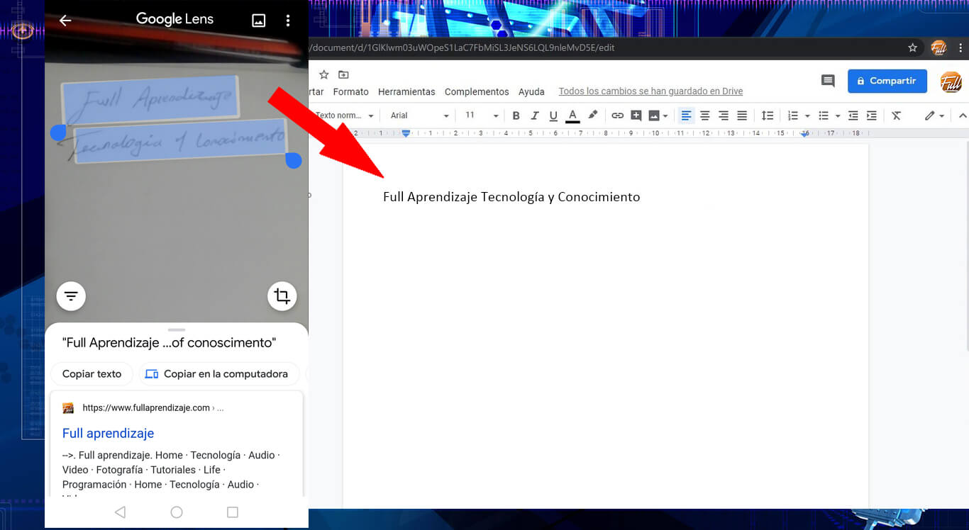Tap 'Copiar texto' chip in Lens
This screenshot has height=530, width=969.
92,374
